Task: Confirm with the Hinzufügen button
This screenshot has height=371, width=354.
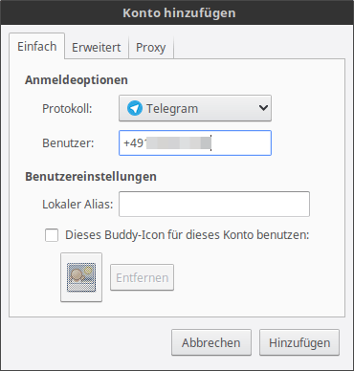Action: point(299,342)
